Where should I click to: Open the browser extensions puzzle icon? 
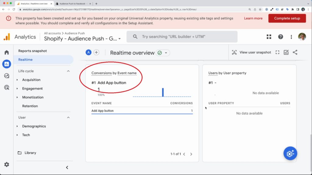point(292,9)
